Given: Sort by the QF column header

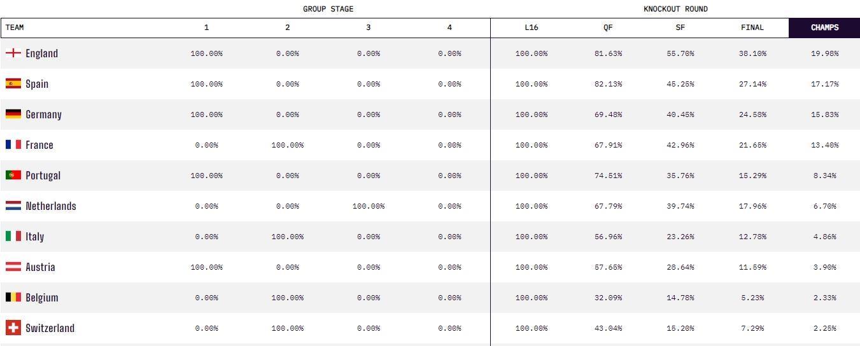Looking at the screenshot, I should click(608, 28).
